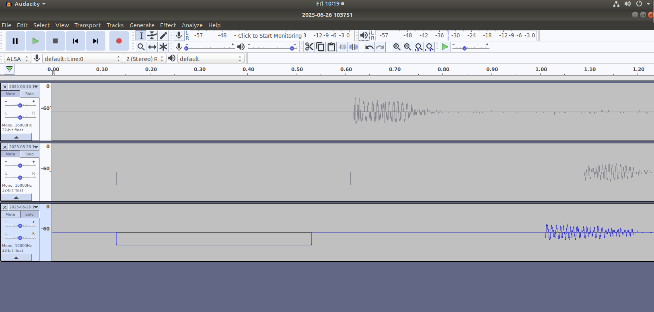This screenshot has width=654, height=312.
Task: Paste with the clipboard icon
Action: tap(331, 47)
